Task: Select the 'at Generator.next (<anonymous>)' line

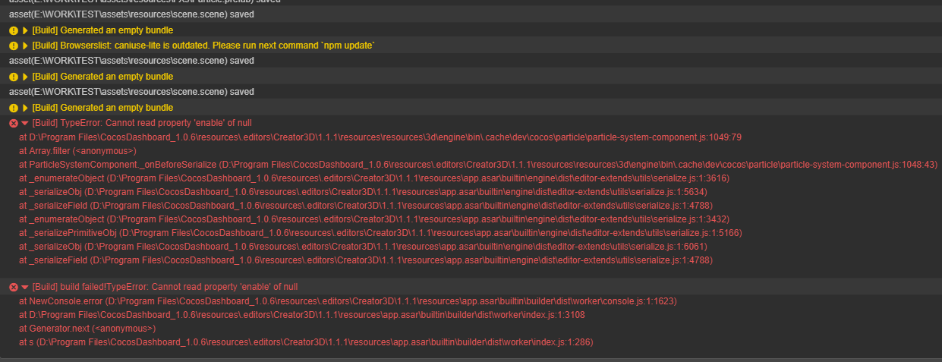Action: click(87, 329)
